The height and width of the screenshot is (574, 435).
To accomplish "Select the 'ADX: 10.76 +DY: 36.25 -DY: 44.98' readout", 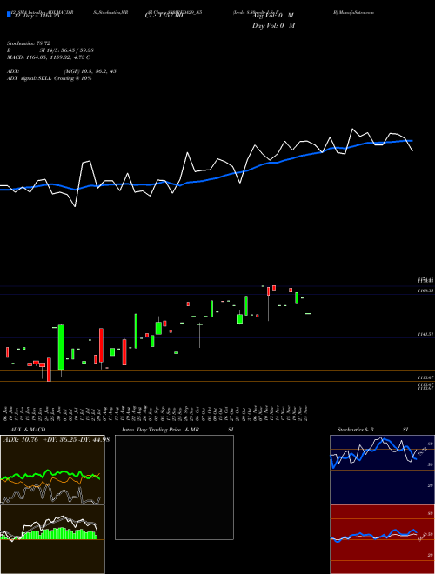I will 57,440.
